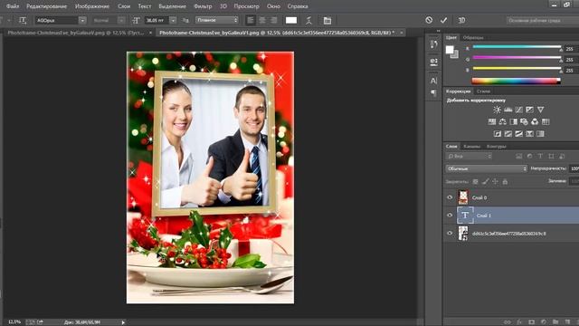Image resolution: width=579 pixels, height=326 pixels.
Task: Align text right
Action: click(x=273, y=20)
